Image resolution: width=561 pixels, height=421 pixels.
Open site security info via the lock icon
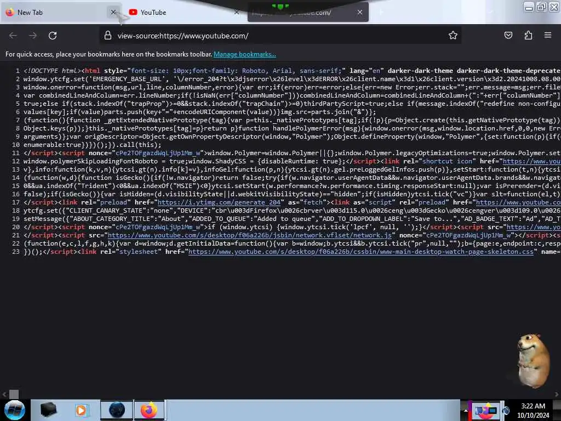tap(108, 36)
